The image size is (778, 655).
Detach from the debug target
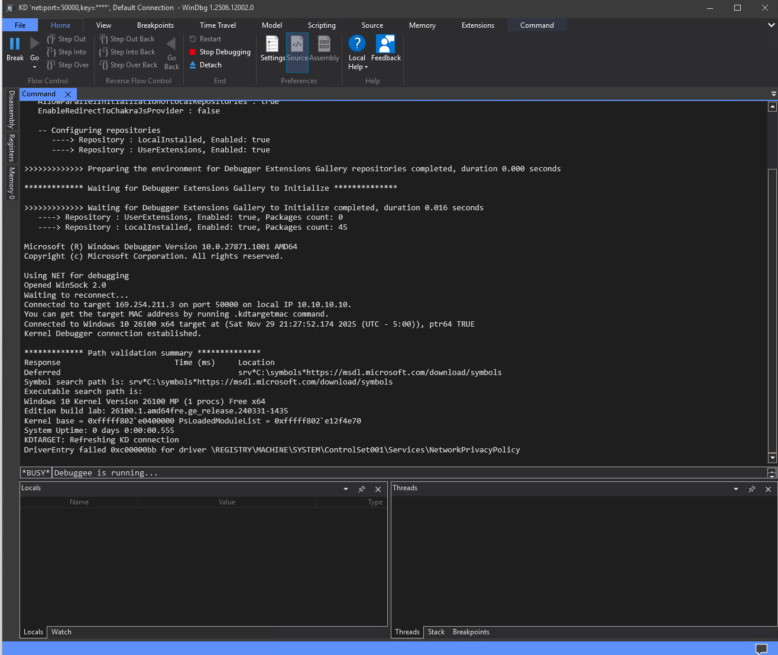(206, 65)
